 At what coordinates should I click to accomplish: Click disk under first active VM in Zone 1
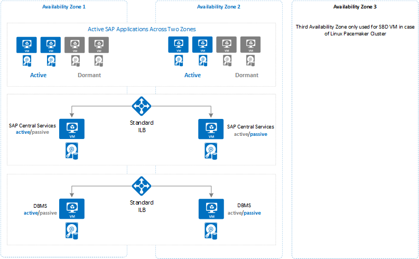pos(27,61)
